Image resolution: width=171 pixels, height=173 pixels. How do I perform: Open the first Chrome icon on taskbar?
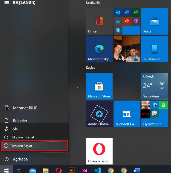[x=110, y=170]
